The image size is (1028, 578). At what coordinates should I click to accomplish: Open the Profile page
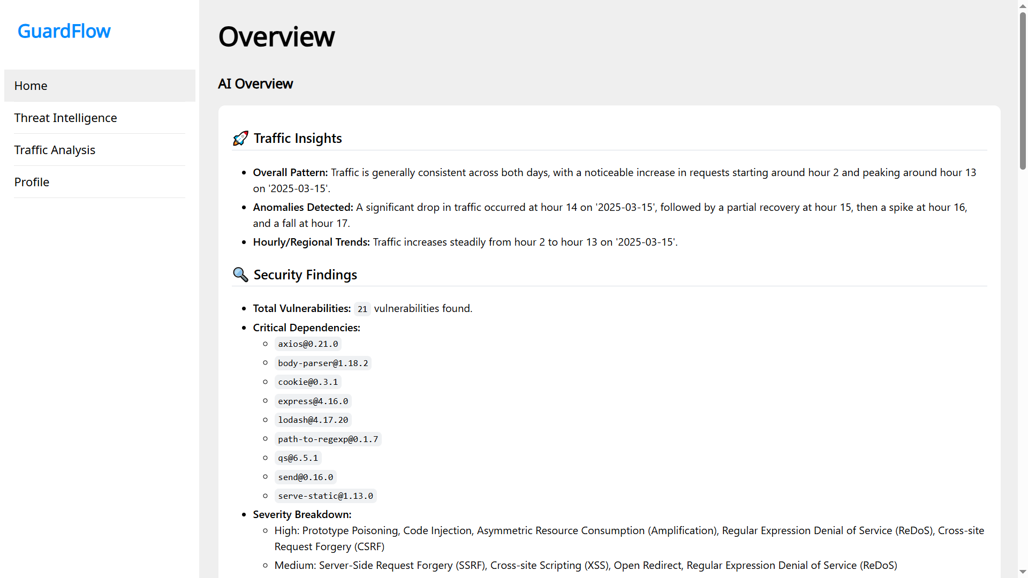(x=32, y=182)
